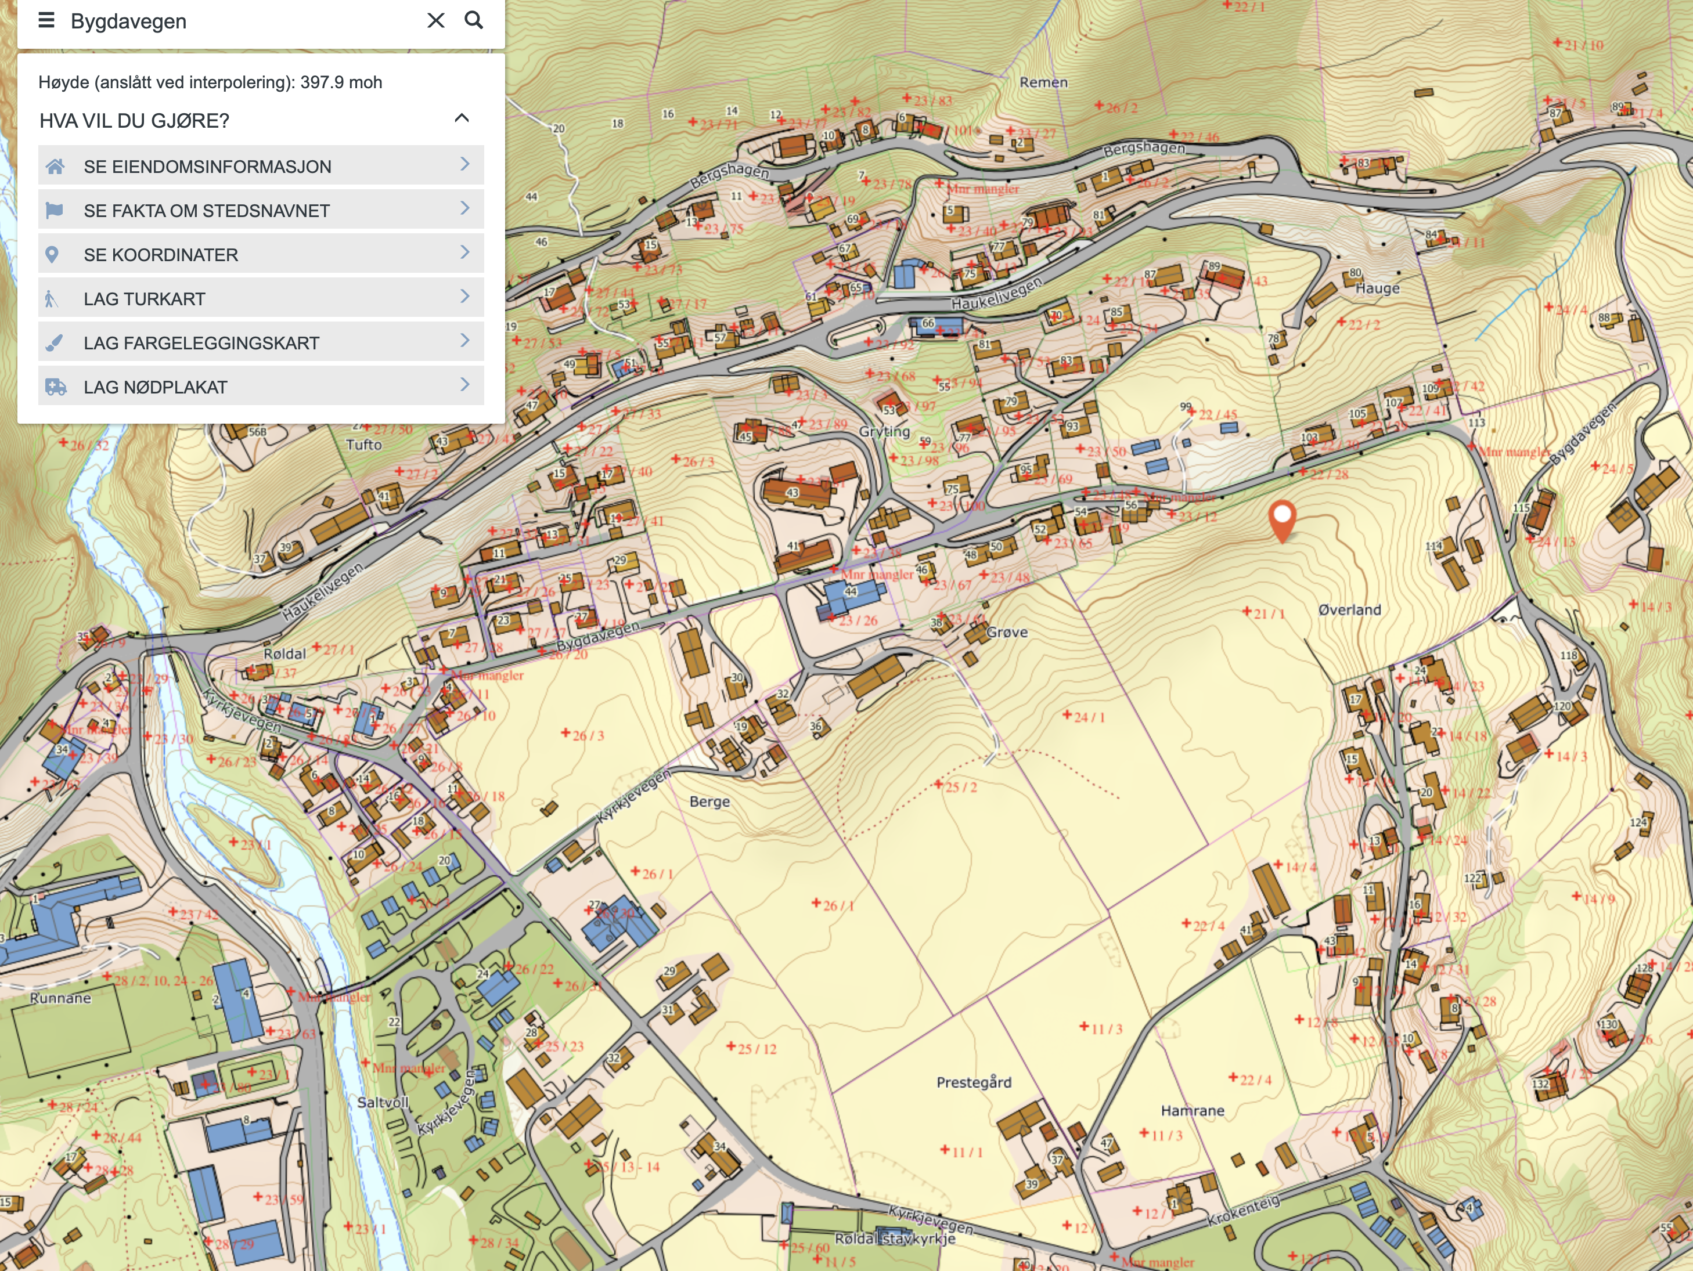The image size is (1693, 1271).
Task: Click the pin icon beside Se koordinater
Action: tap(52, 255)
